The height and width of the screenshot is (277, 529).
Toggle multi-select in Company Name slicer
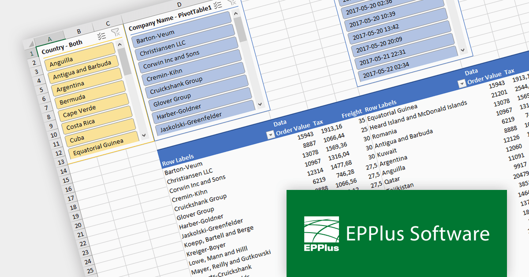(217, 5)
